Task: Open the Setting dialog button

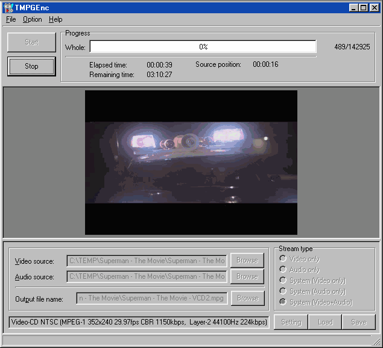Action: [x=291, y=322]
